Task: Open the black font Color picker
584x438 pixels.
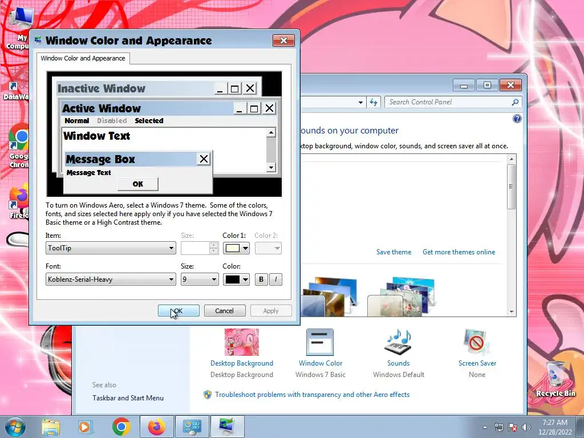Action: tap(236, 279)
